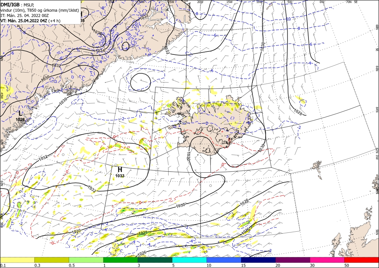Viewport: 379px width, 268px height.
Task: Click the pink 30–50 legend swatch
Action: (327, 260)
